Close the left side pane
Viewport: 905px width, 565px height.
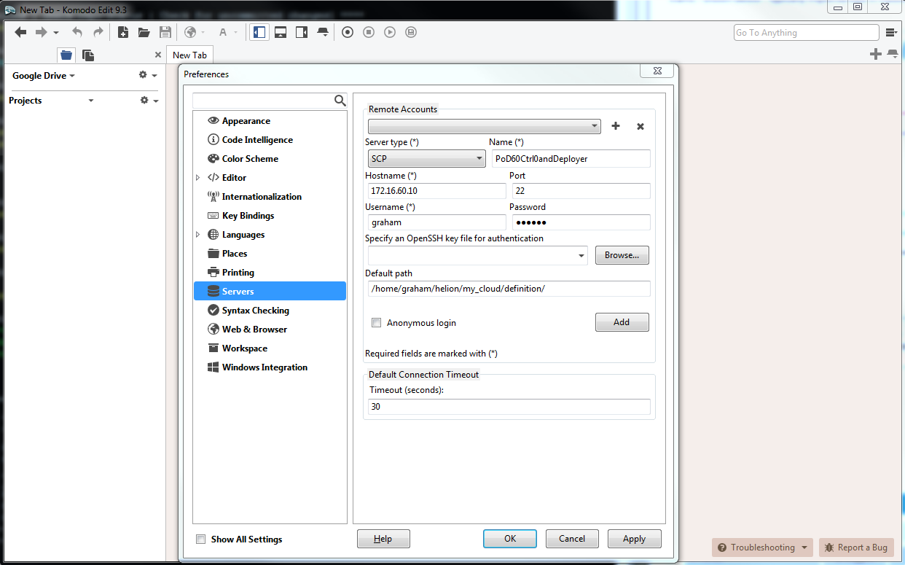158,55
